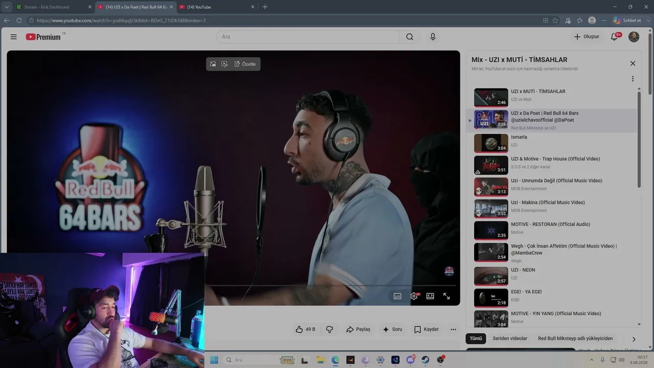Open Microsoft Edge from the taskbar
This screenshot has height=368, width=654.
pos(335,360)
